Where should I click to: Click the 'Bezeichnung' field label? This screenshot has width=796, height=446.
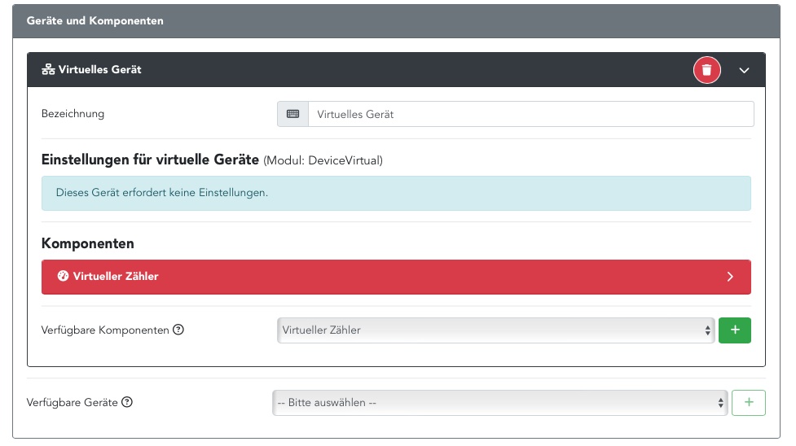73,114
